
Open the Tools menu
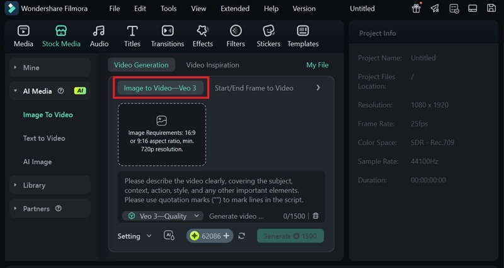tap(168, 9)
